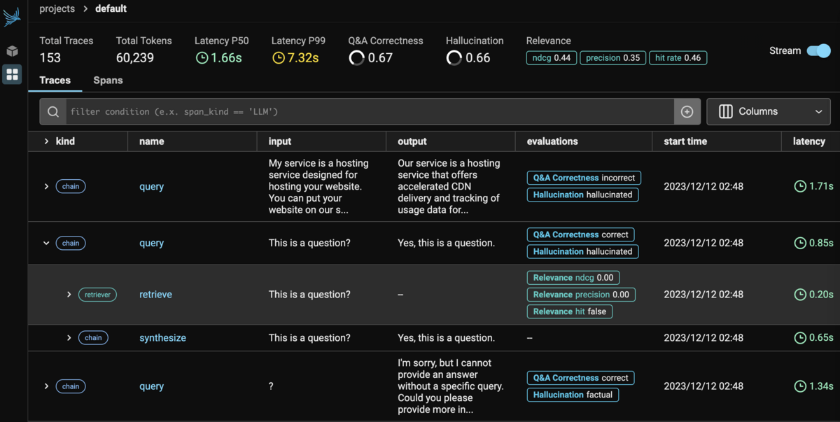Click the Hallucination score ring icon
840x422 pixels.
454,58
